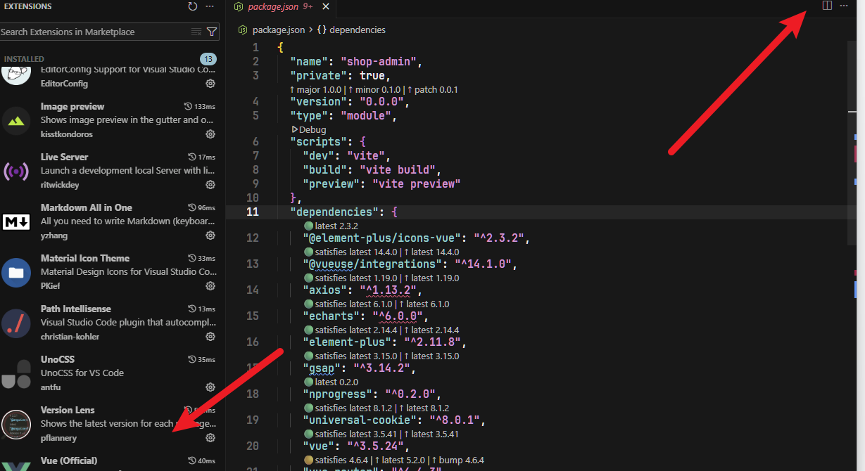
Task: Select the Material Icon Theme folder logo
Action: tap(16, 273)
